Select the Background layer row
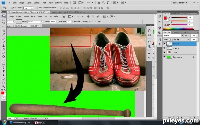 [180, 57]
